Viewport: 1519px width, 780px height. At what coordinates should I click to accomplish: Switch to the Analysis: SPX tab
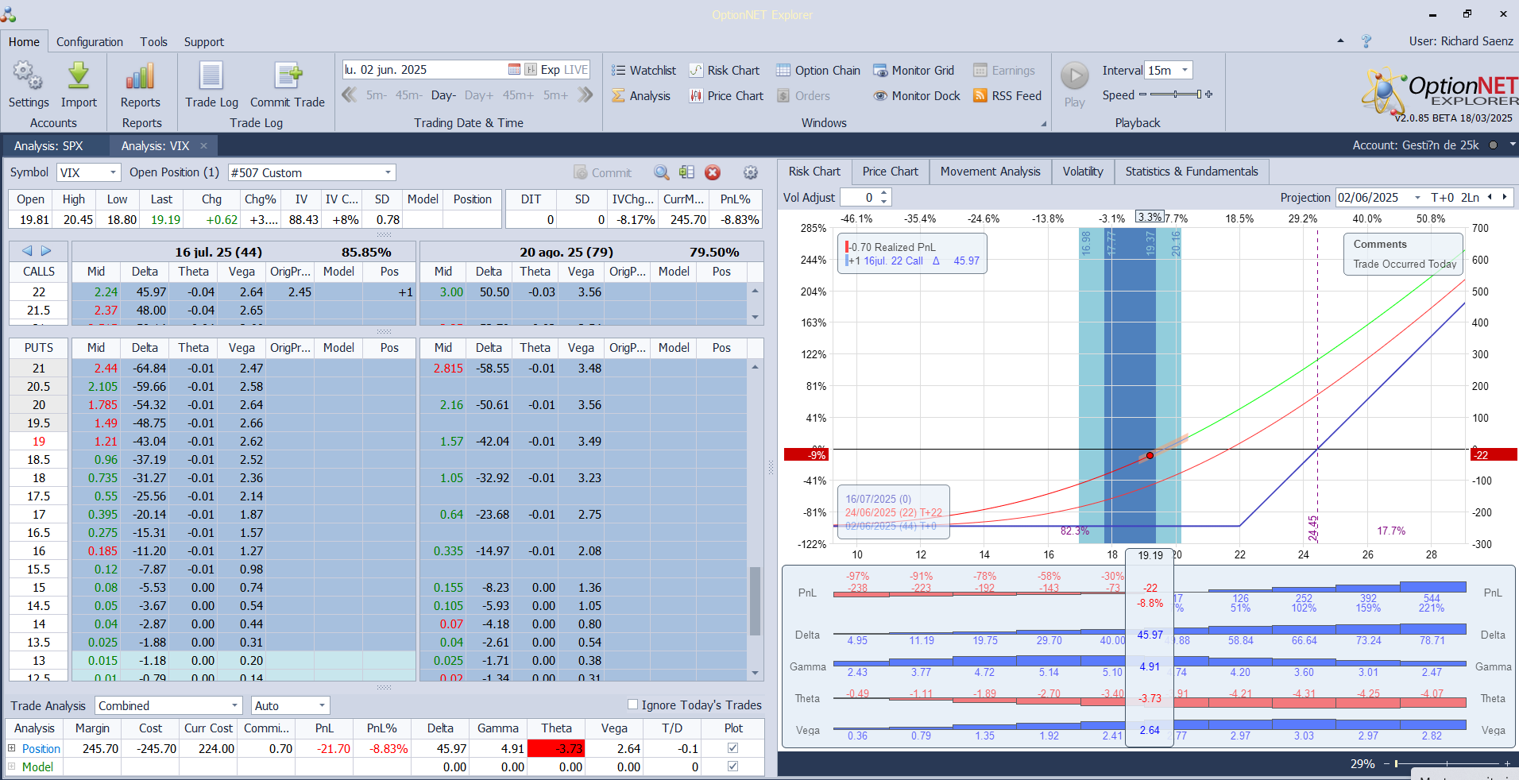[x=48, y=146]
